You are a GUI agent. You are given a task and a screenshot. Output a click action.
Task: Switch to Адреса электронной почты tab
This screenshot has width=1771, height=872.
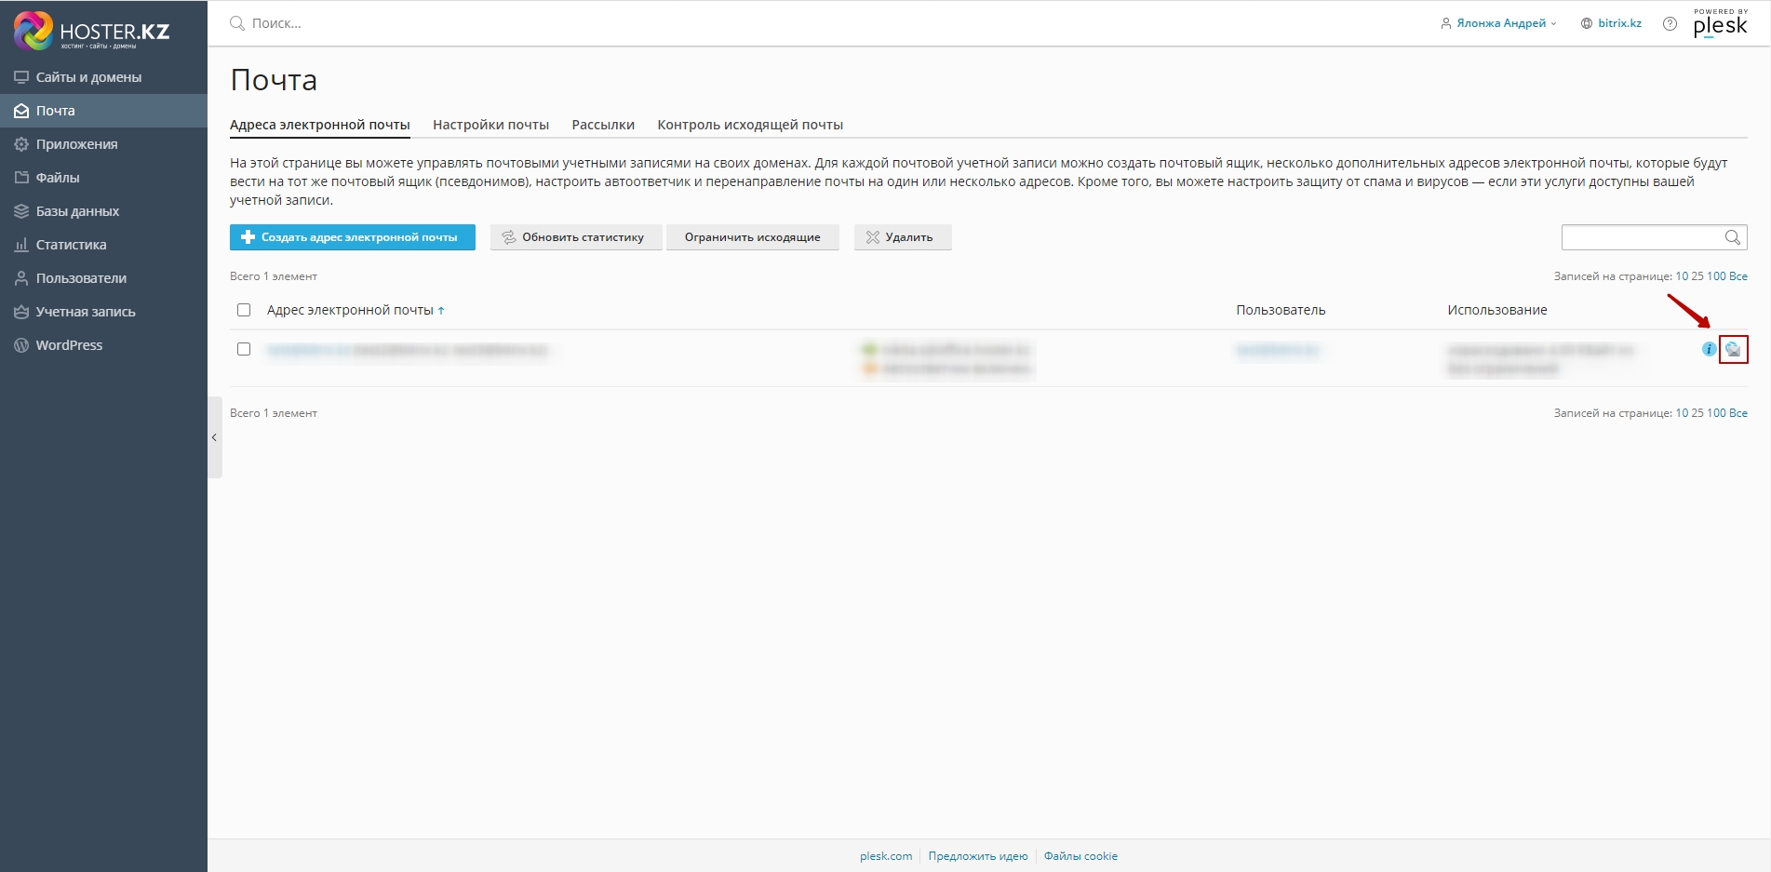pyautogui.click(x=320, y=125)
